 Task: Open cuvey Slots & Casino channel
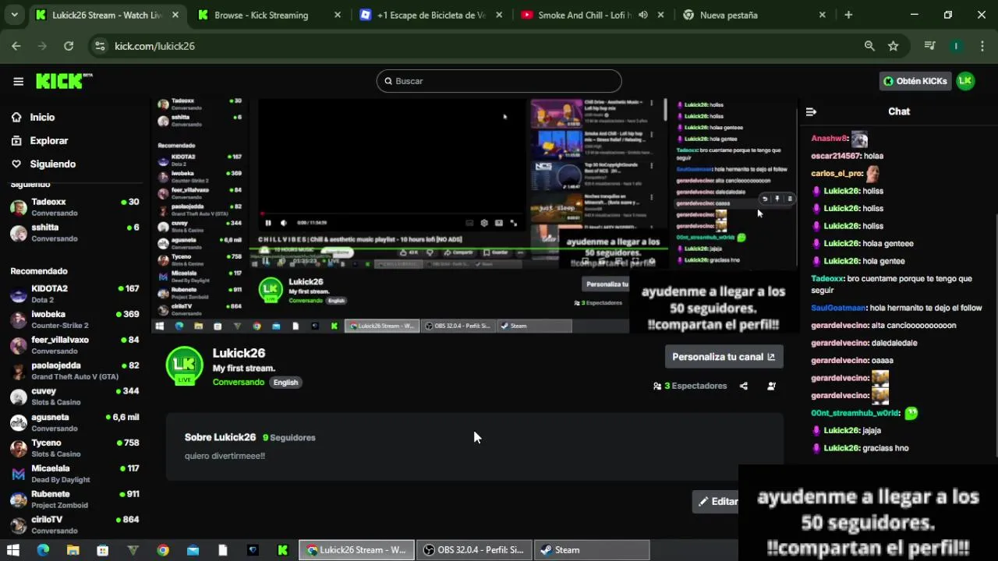pos(74,397)
